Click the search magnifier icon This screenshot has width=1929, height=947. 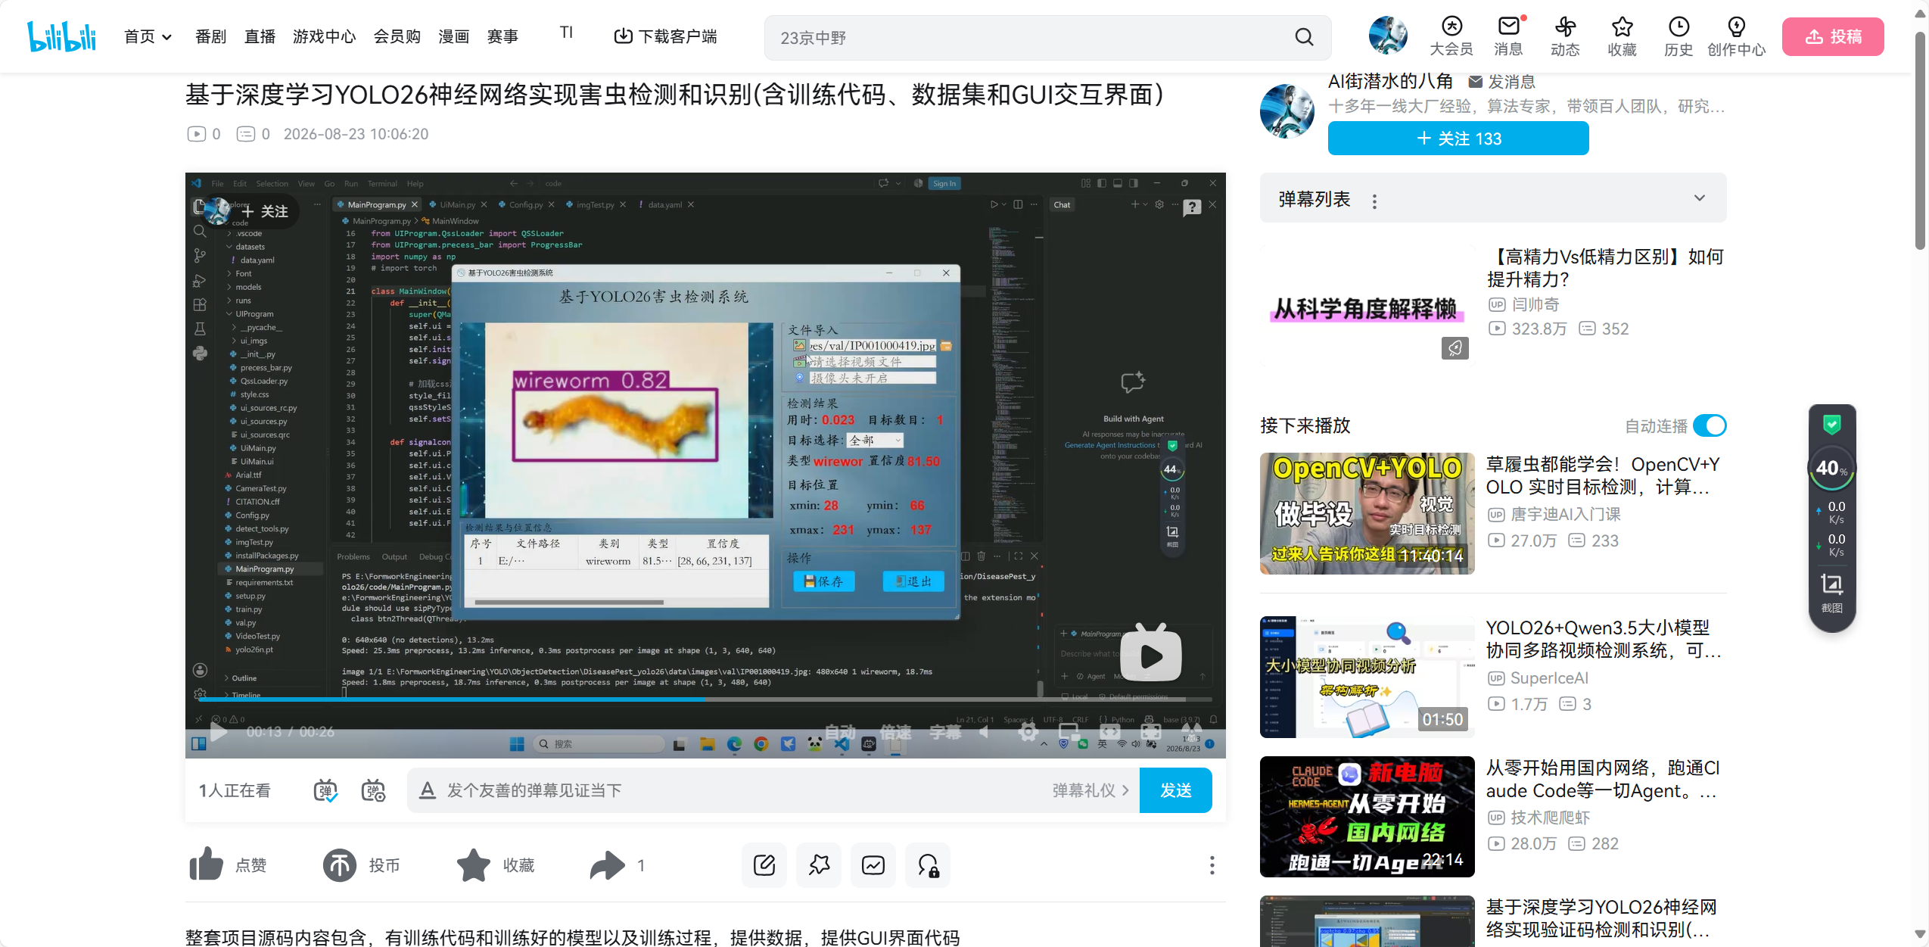click(x=1304, y=37)
